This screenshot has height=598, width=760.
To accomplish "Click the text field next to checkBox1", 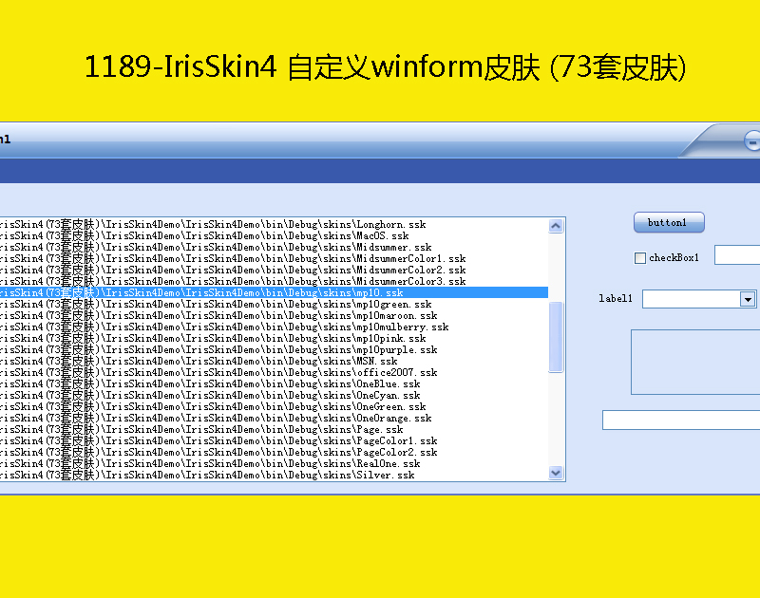I will pos(737,255).
